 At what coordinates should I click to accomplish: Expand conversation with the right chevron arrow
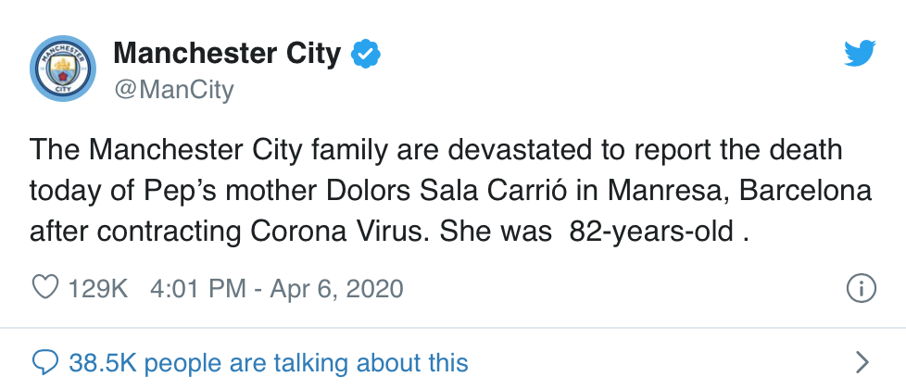tap(862, 362)
